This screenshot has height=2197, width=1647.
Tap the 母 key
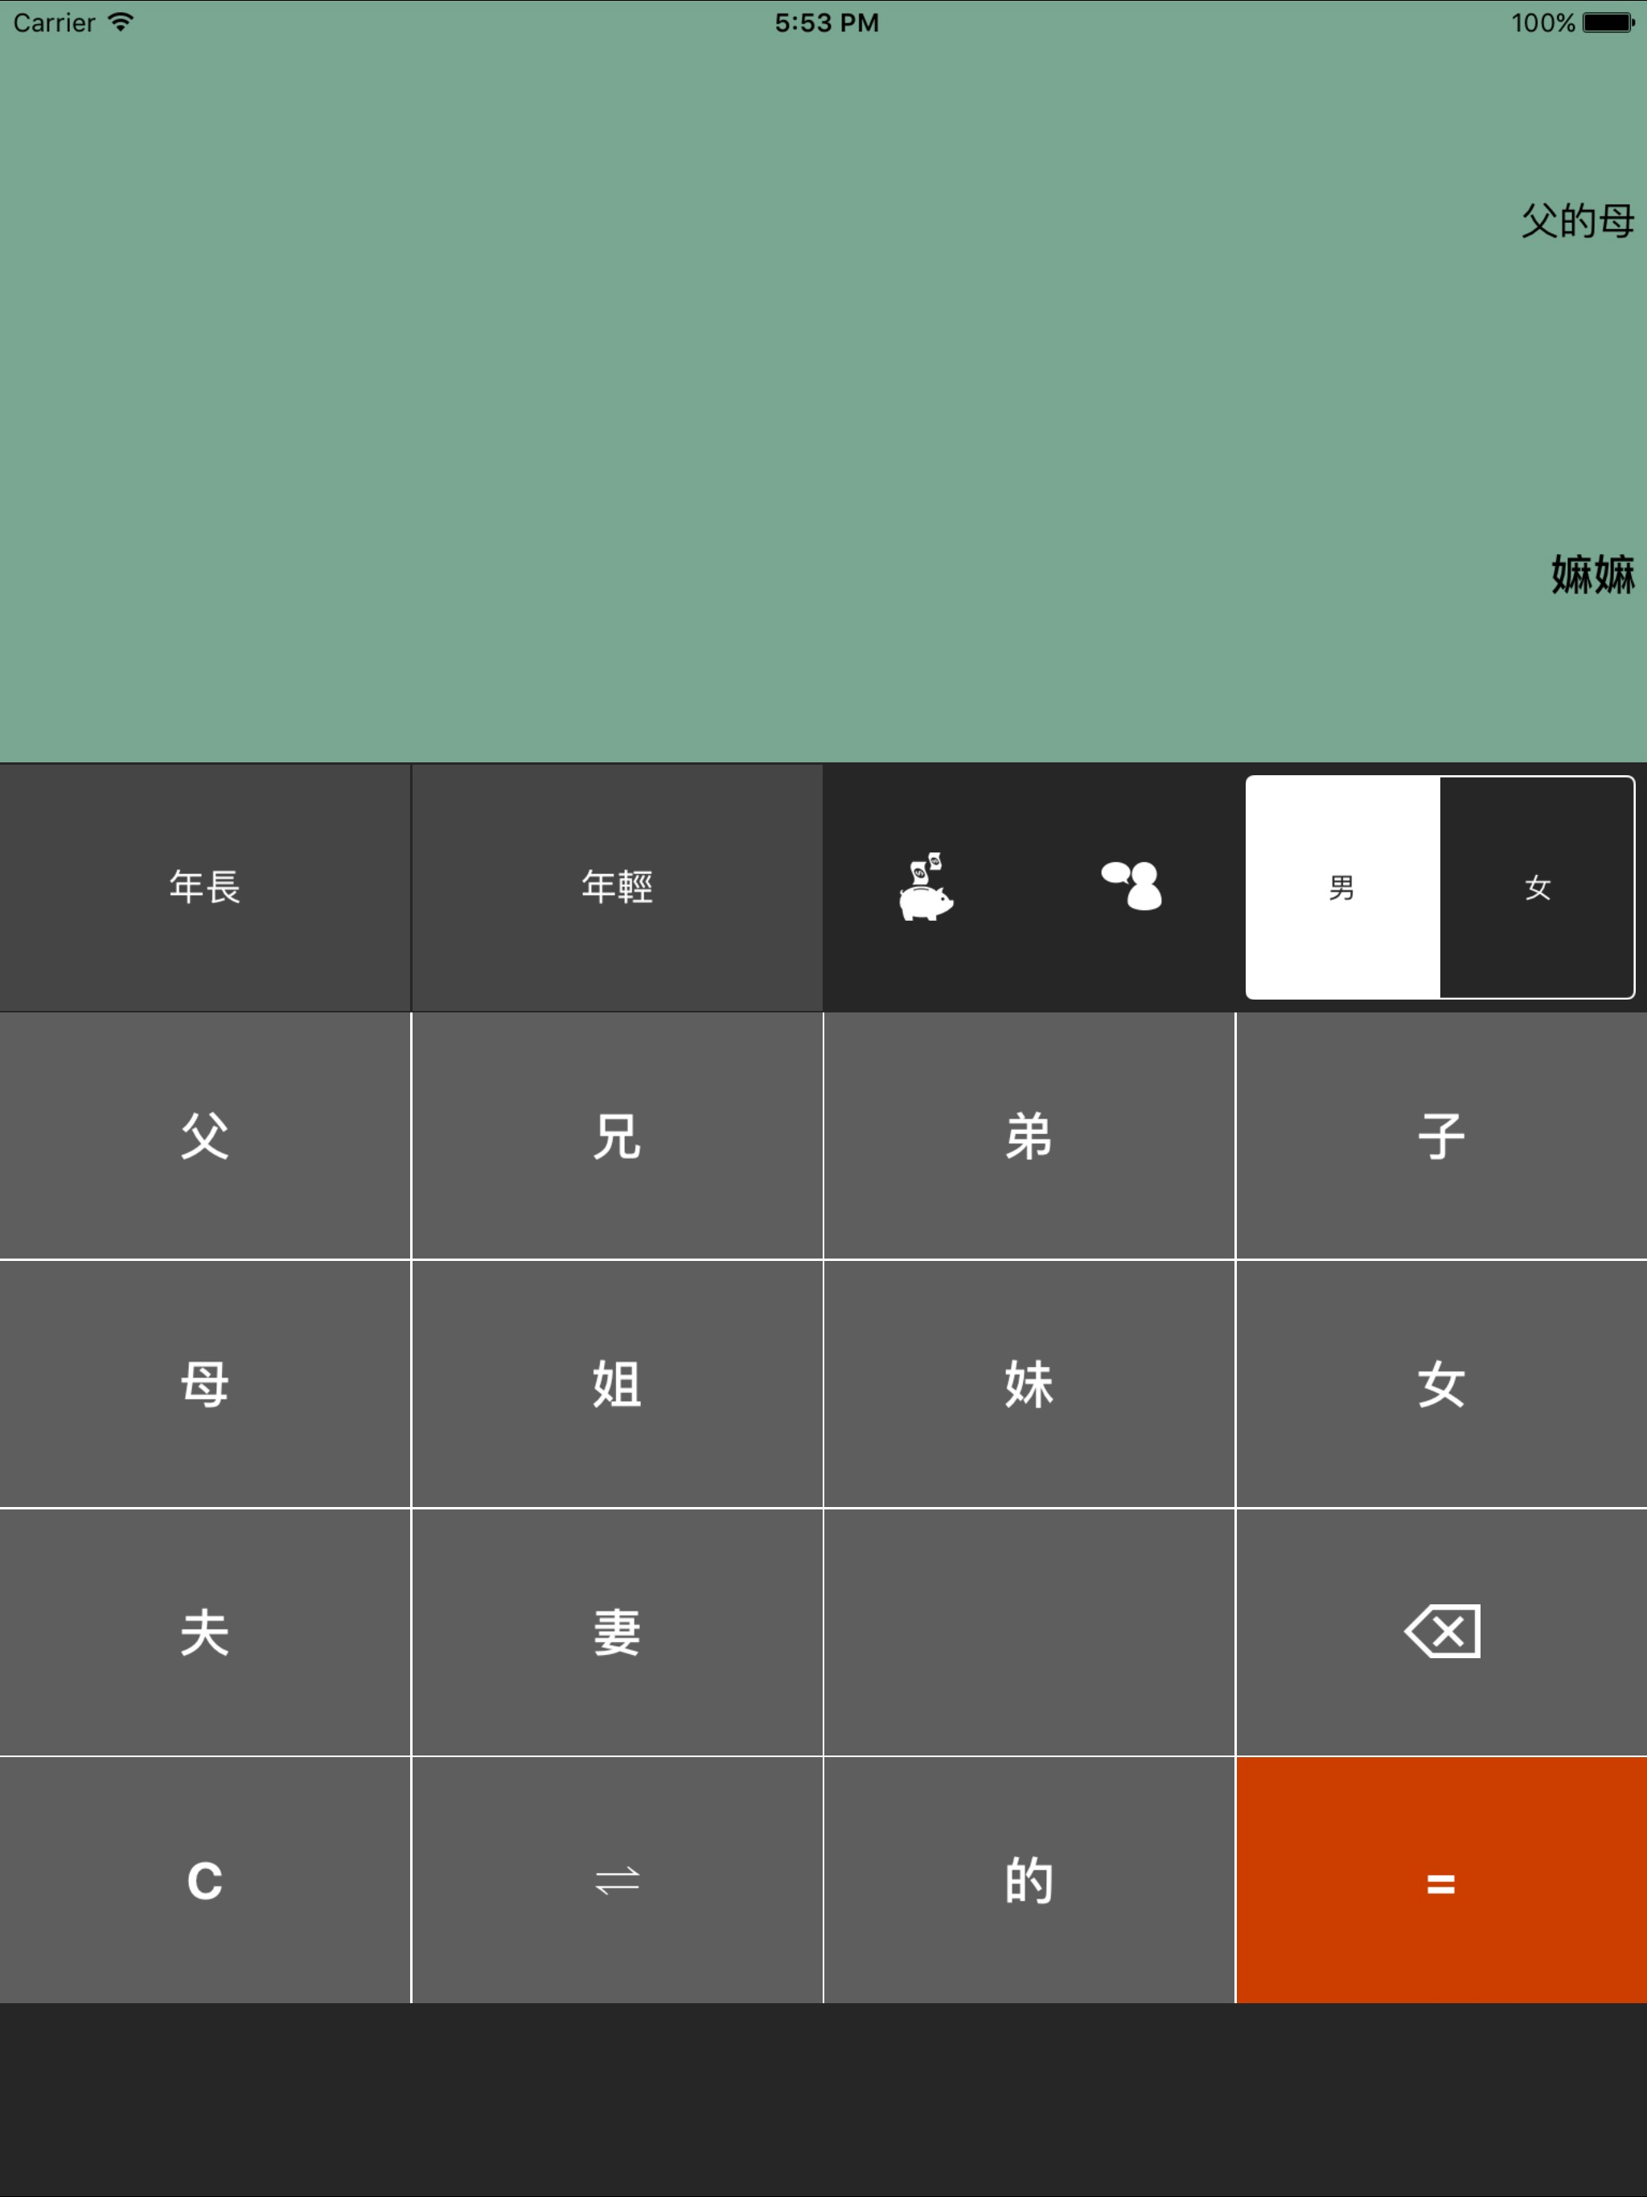[204, 1383]
